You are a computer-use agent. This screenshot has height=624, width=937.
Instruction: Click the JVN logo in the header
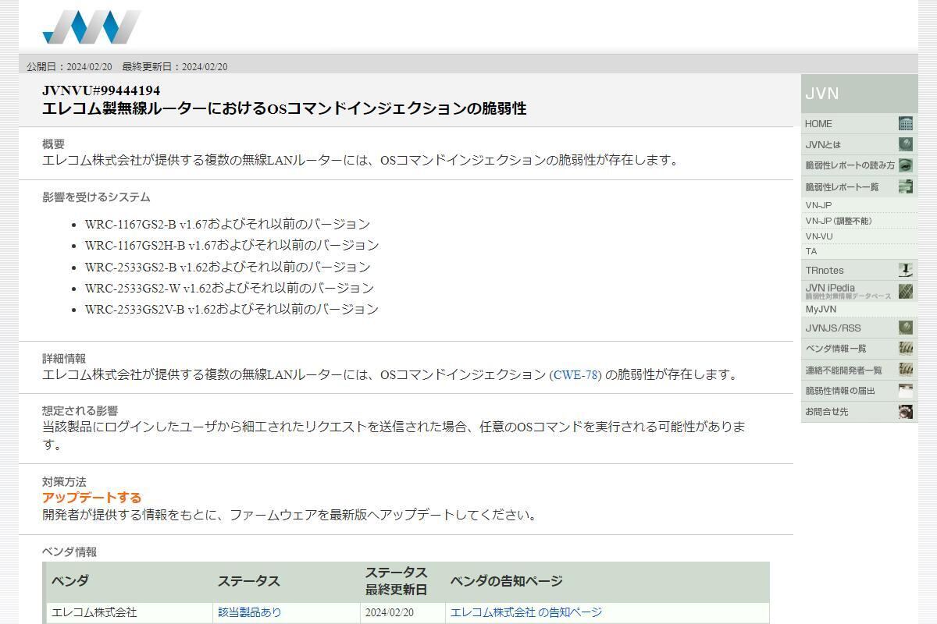coord(91,27)
